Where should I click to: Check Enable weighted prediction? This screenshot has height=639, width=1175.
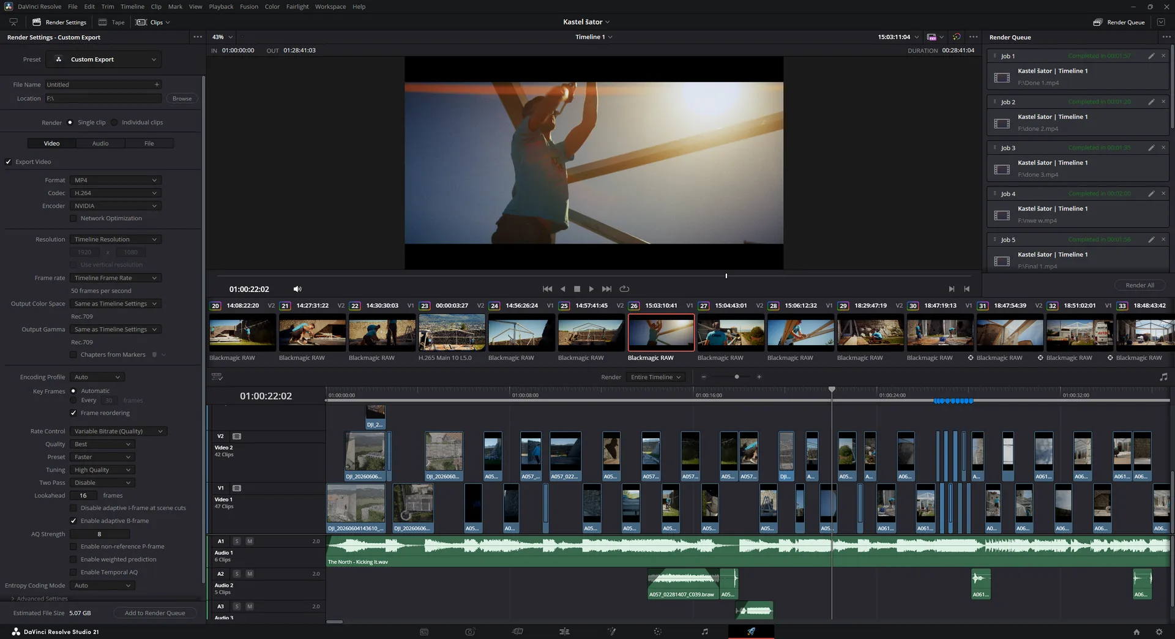[x=73, y=559]
